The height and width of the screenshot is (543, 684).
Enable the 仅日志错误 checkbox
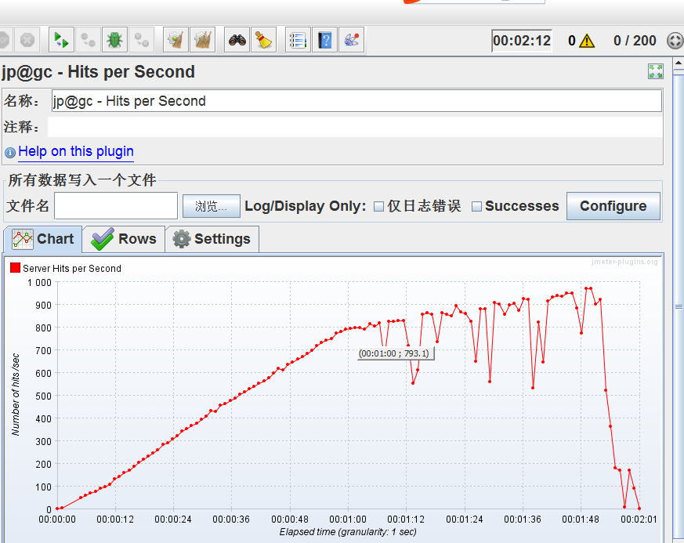point(378,206)
